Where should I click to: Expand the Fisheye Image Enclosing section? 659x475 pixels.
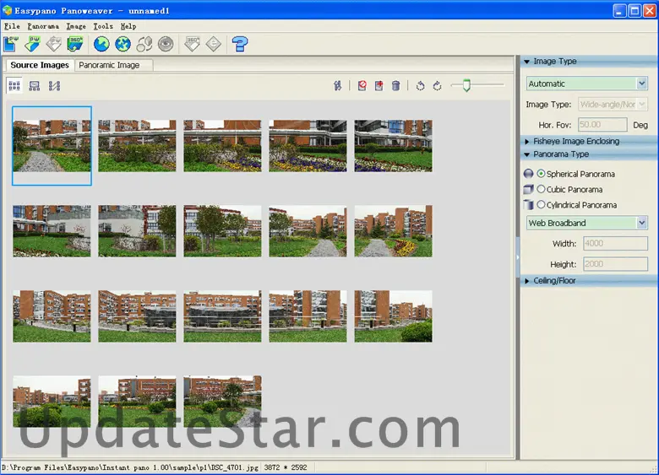575,141
